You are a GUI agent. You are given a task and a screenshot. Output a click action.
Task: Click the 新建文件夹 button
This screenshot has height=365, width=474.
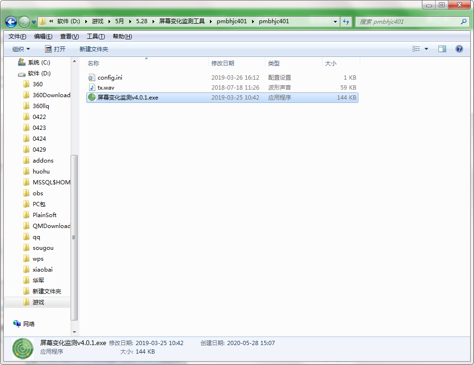point(93,49)
